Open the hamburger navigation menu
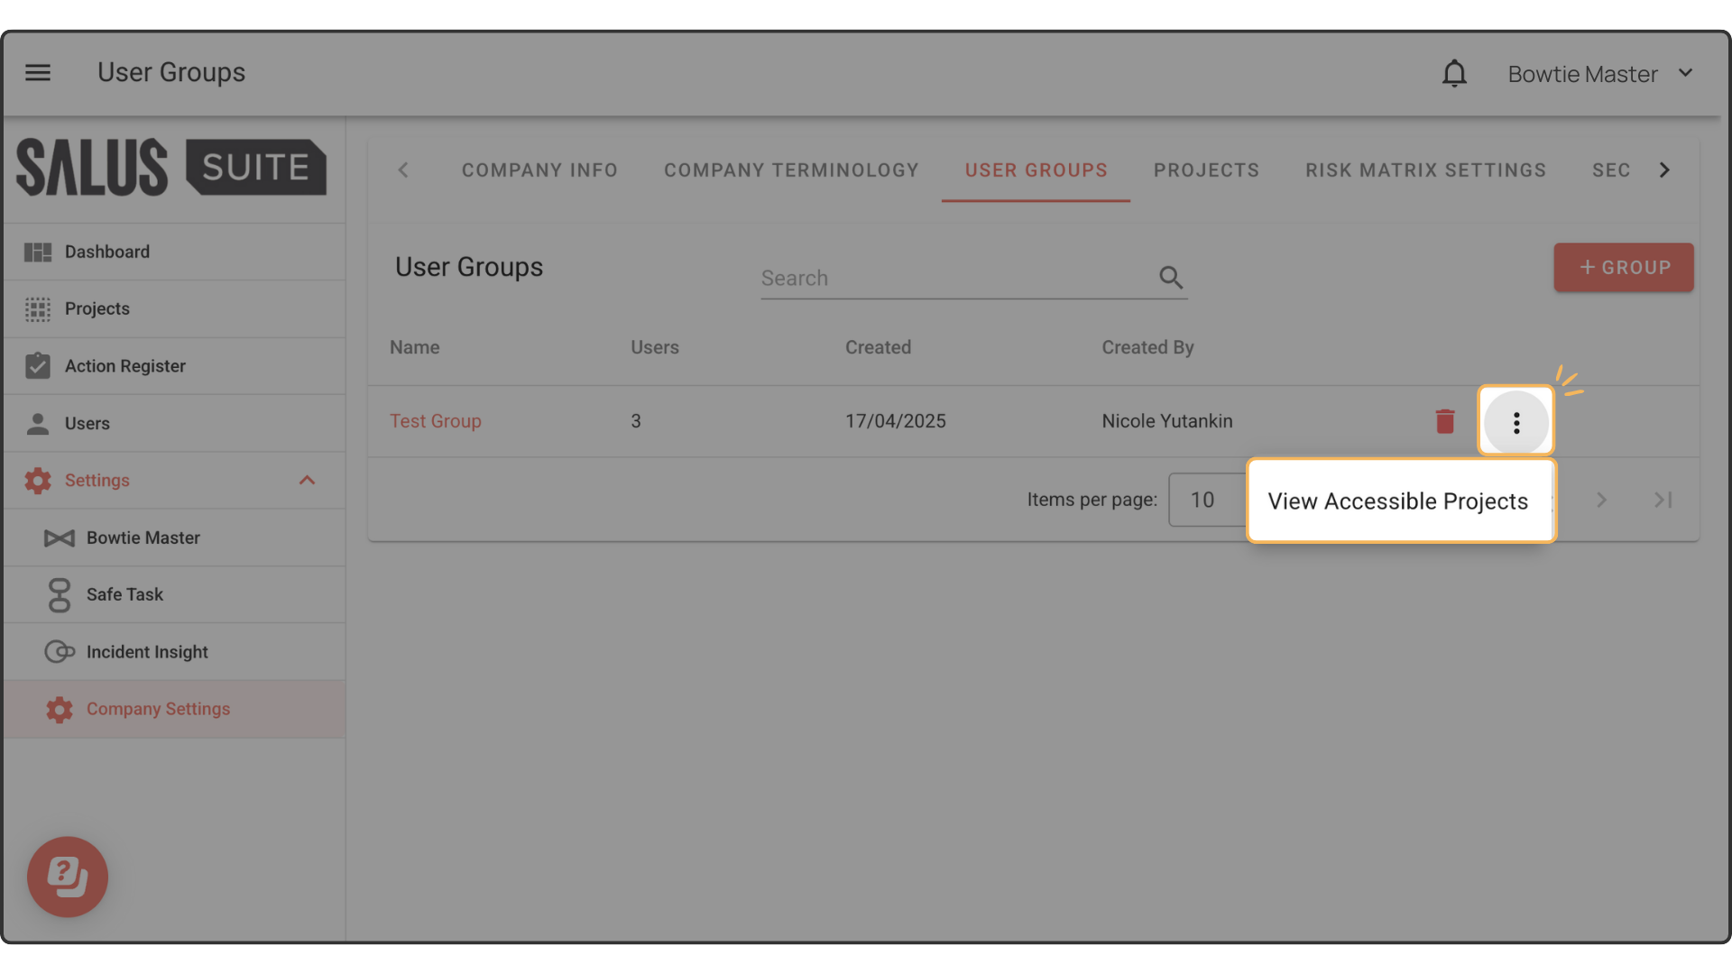This screenshot has height=974, width=1732. tap(38, 72)
